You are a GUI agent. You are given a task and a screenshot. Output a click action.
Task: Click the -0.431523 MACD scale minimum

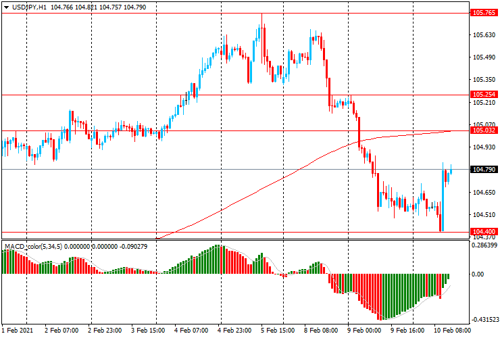[485, 320]
